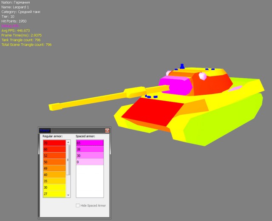Pick the pink 30 spaced armor entry
Screen dimensions: 272x221
tap(90, 156)
